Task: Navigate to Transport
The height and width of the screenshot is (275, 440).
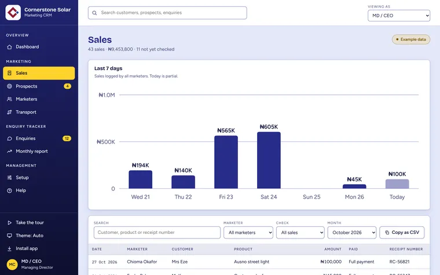Action: [x=39, y=112]
